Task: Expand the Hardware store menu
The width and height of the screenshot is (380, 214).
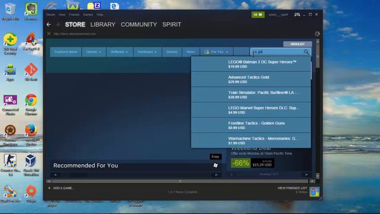Action: click(x=147, y=52)
